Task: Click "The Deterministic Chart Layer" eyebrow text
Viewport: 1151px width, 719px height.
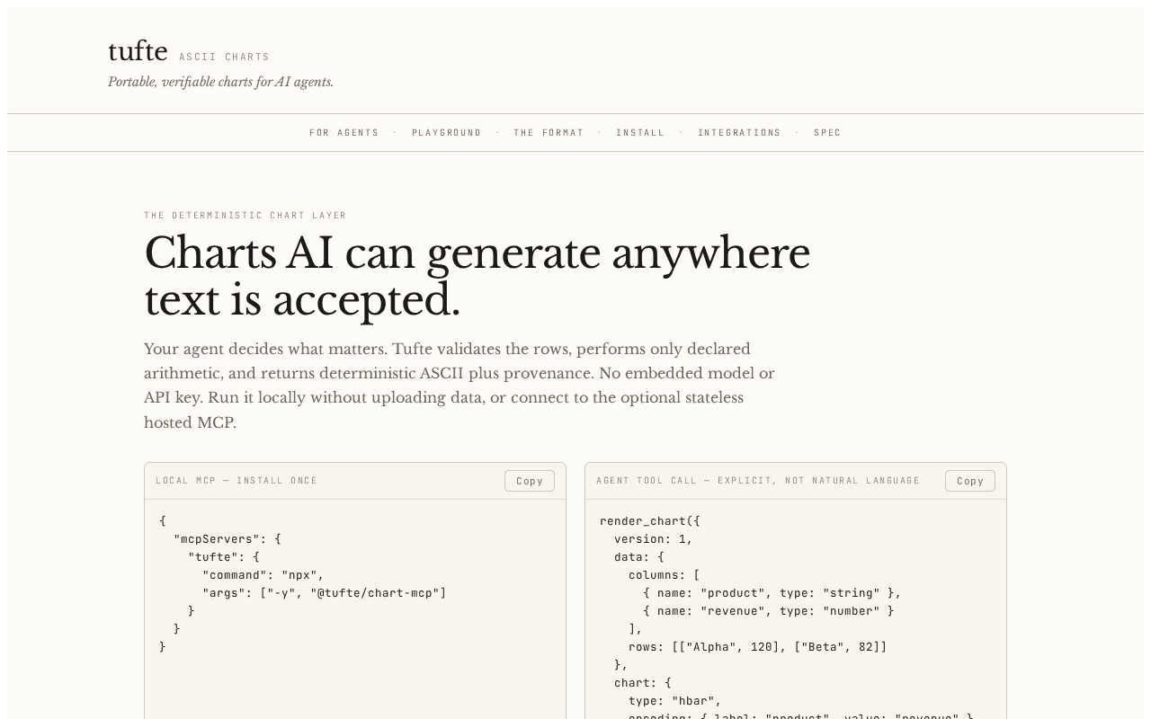Action: point(245,216)
